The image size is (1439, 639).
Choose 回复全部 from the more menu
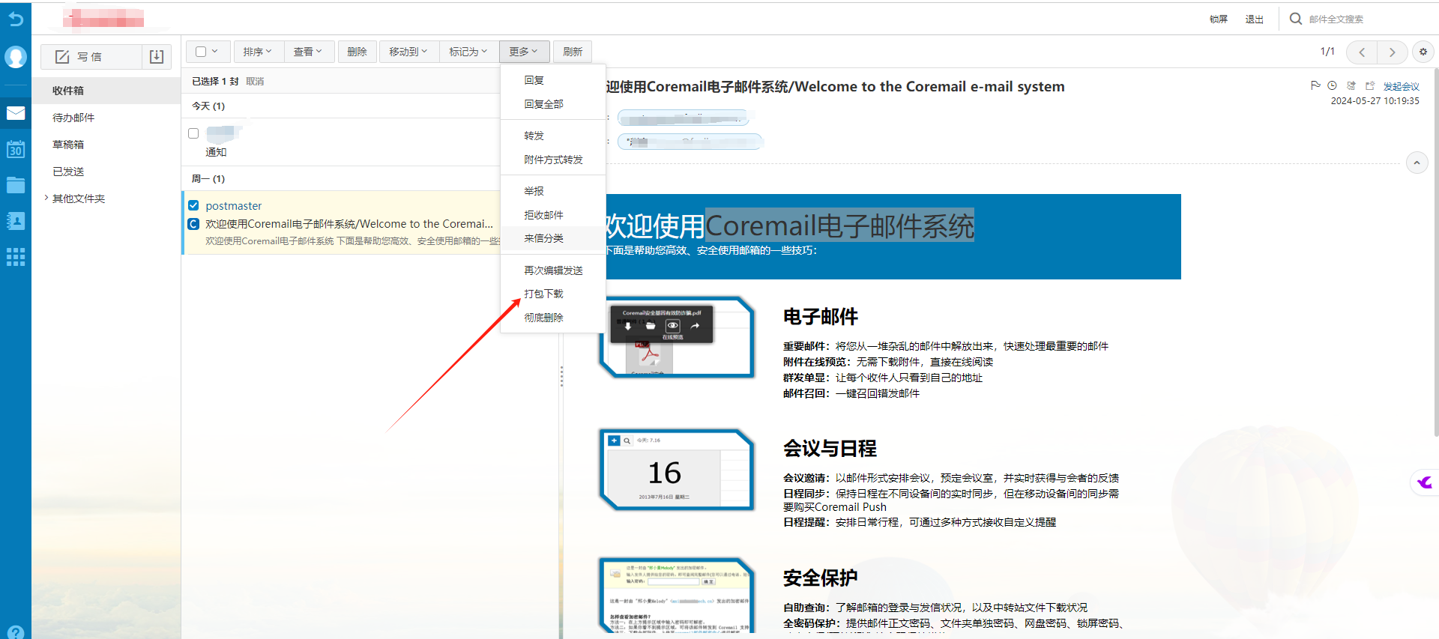click(553, 104)
